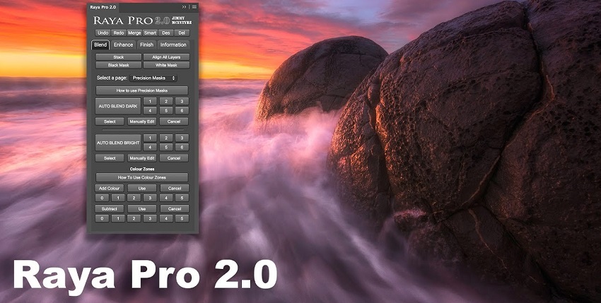Open the Select a page dropdown
The height and width of the screenshot is (303, 601).
tap(153, 78)
